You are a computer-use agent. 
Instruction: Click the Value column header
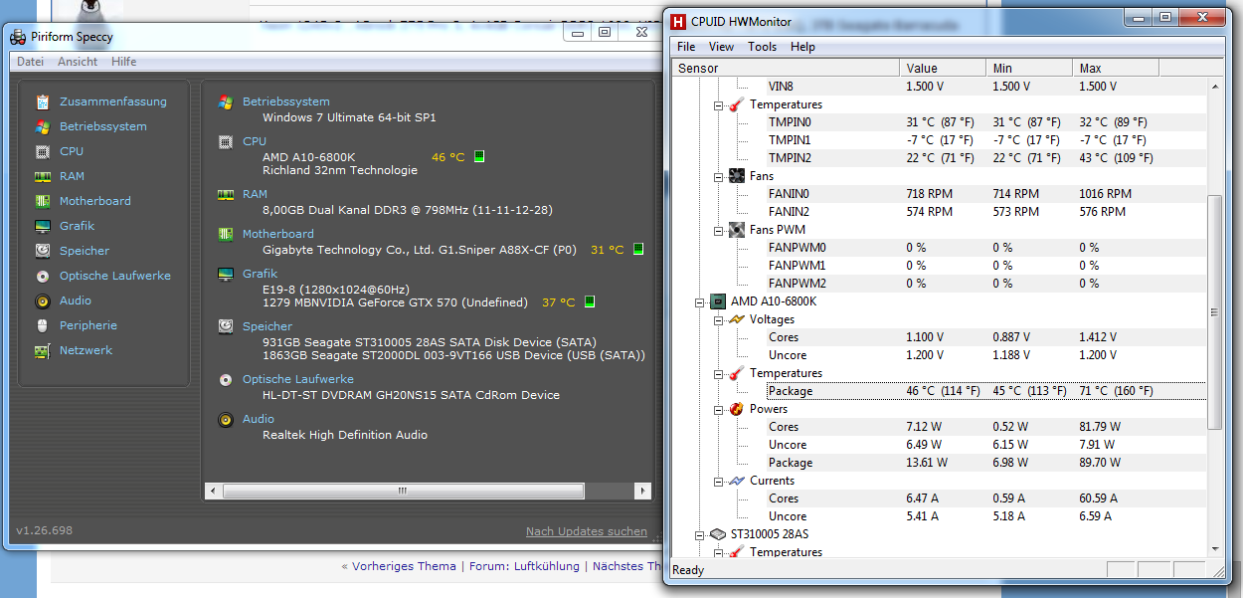coord(944,69)
